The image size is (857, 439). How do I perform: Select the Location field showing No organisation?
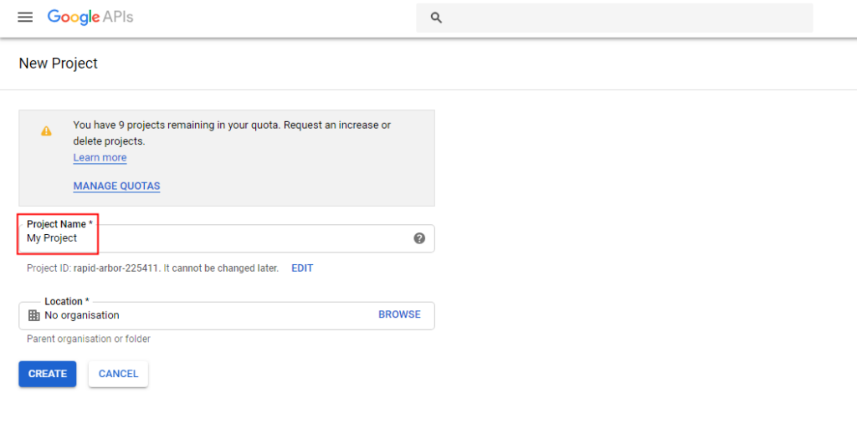point(227,315)
